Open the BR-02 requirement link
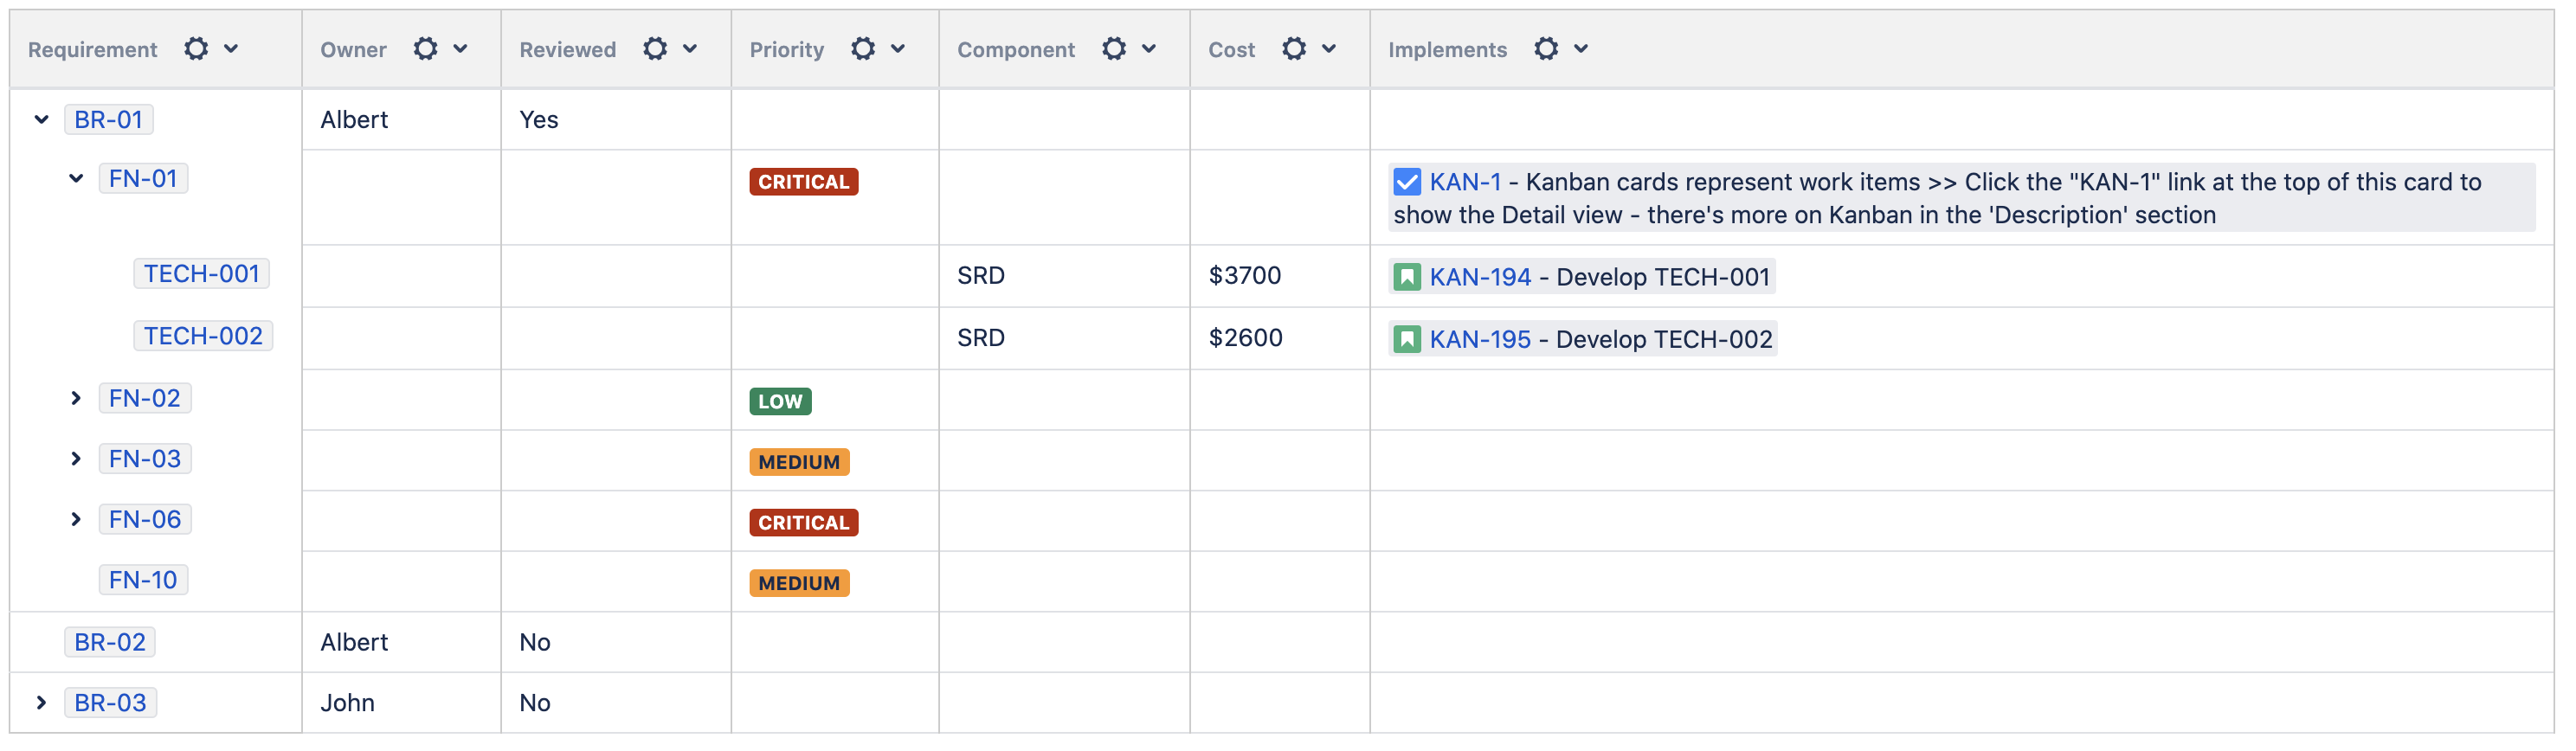Screen dimensions: 2576x751 110,643
